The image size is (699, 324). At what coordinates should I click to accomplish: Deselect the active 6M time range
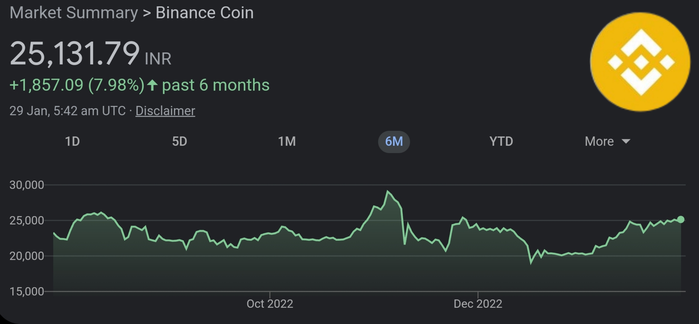click(394, 142)
